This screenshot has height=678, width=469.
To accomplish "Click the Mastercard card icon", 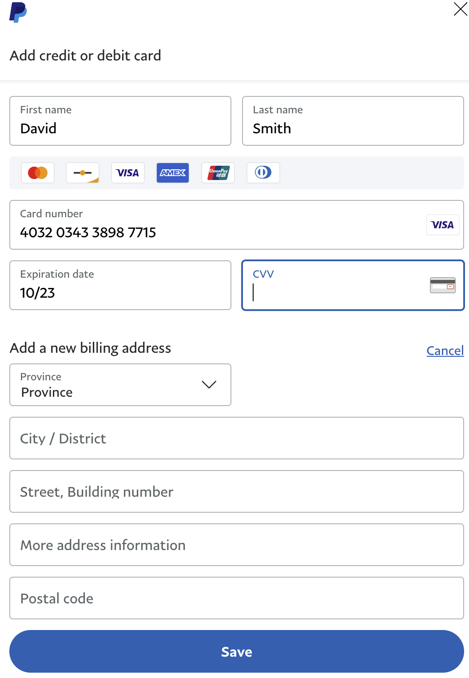I will coord(38,173).
